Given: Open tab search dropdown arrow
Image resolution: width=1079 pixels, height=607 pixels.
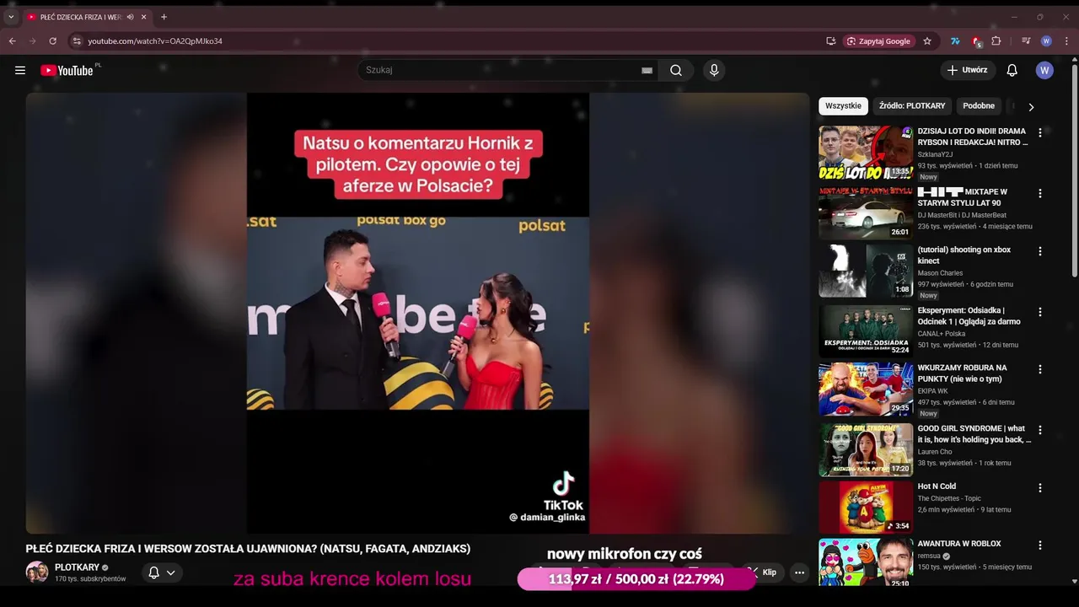Looking at the screenshot, I should click(11, 17).
